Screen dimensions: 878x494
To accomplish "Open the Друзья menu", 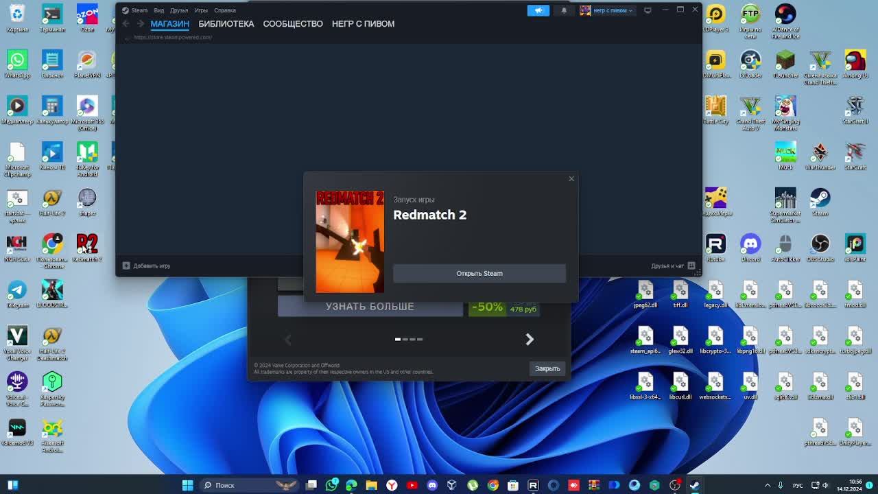I will click(179, 10).
